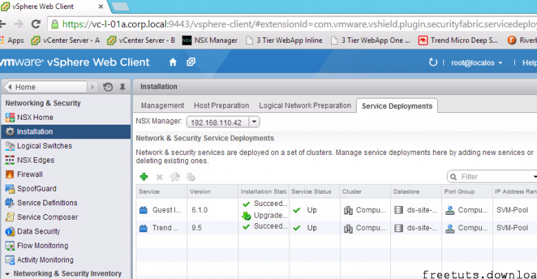Switch to the Management tab
This screenshot has width=537, height=279.
coord(162,105)
